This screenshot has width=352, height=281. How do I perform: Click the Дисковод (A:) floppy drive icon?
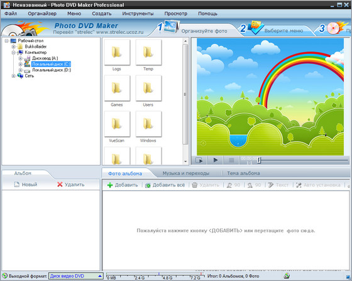[27, 58]
